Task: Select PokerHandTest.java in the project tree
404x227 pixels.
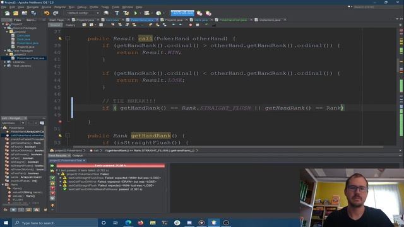Action: coord(30,59)
